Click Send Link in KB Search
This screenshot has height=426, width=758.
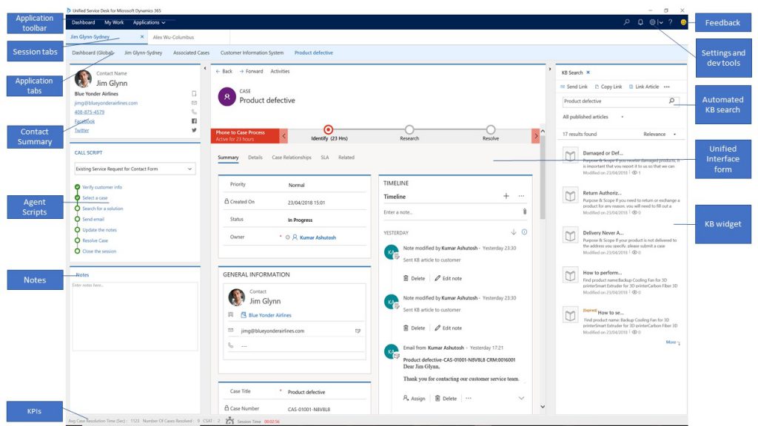tap(574, 87)
